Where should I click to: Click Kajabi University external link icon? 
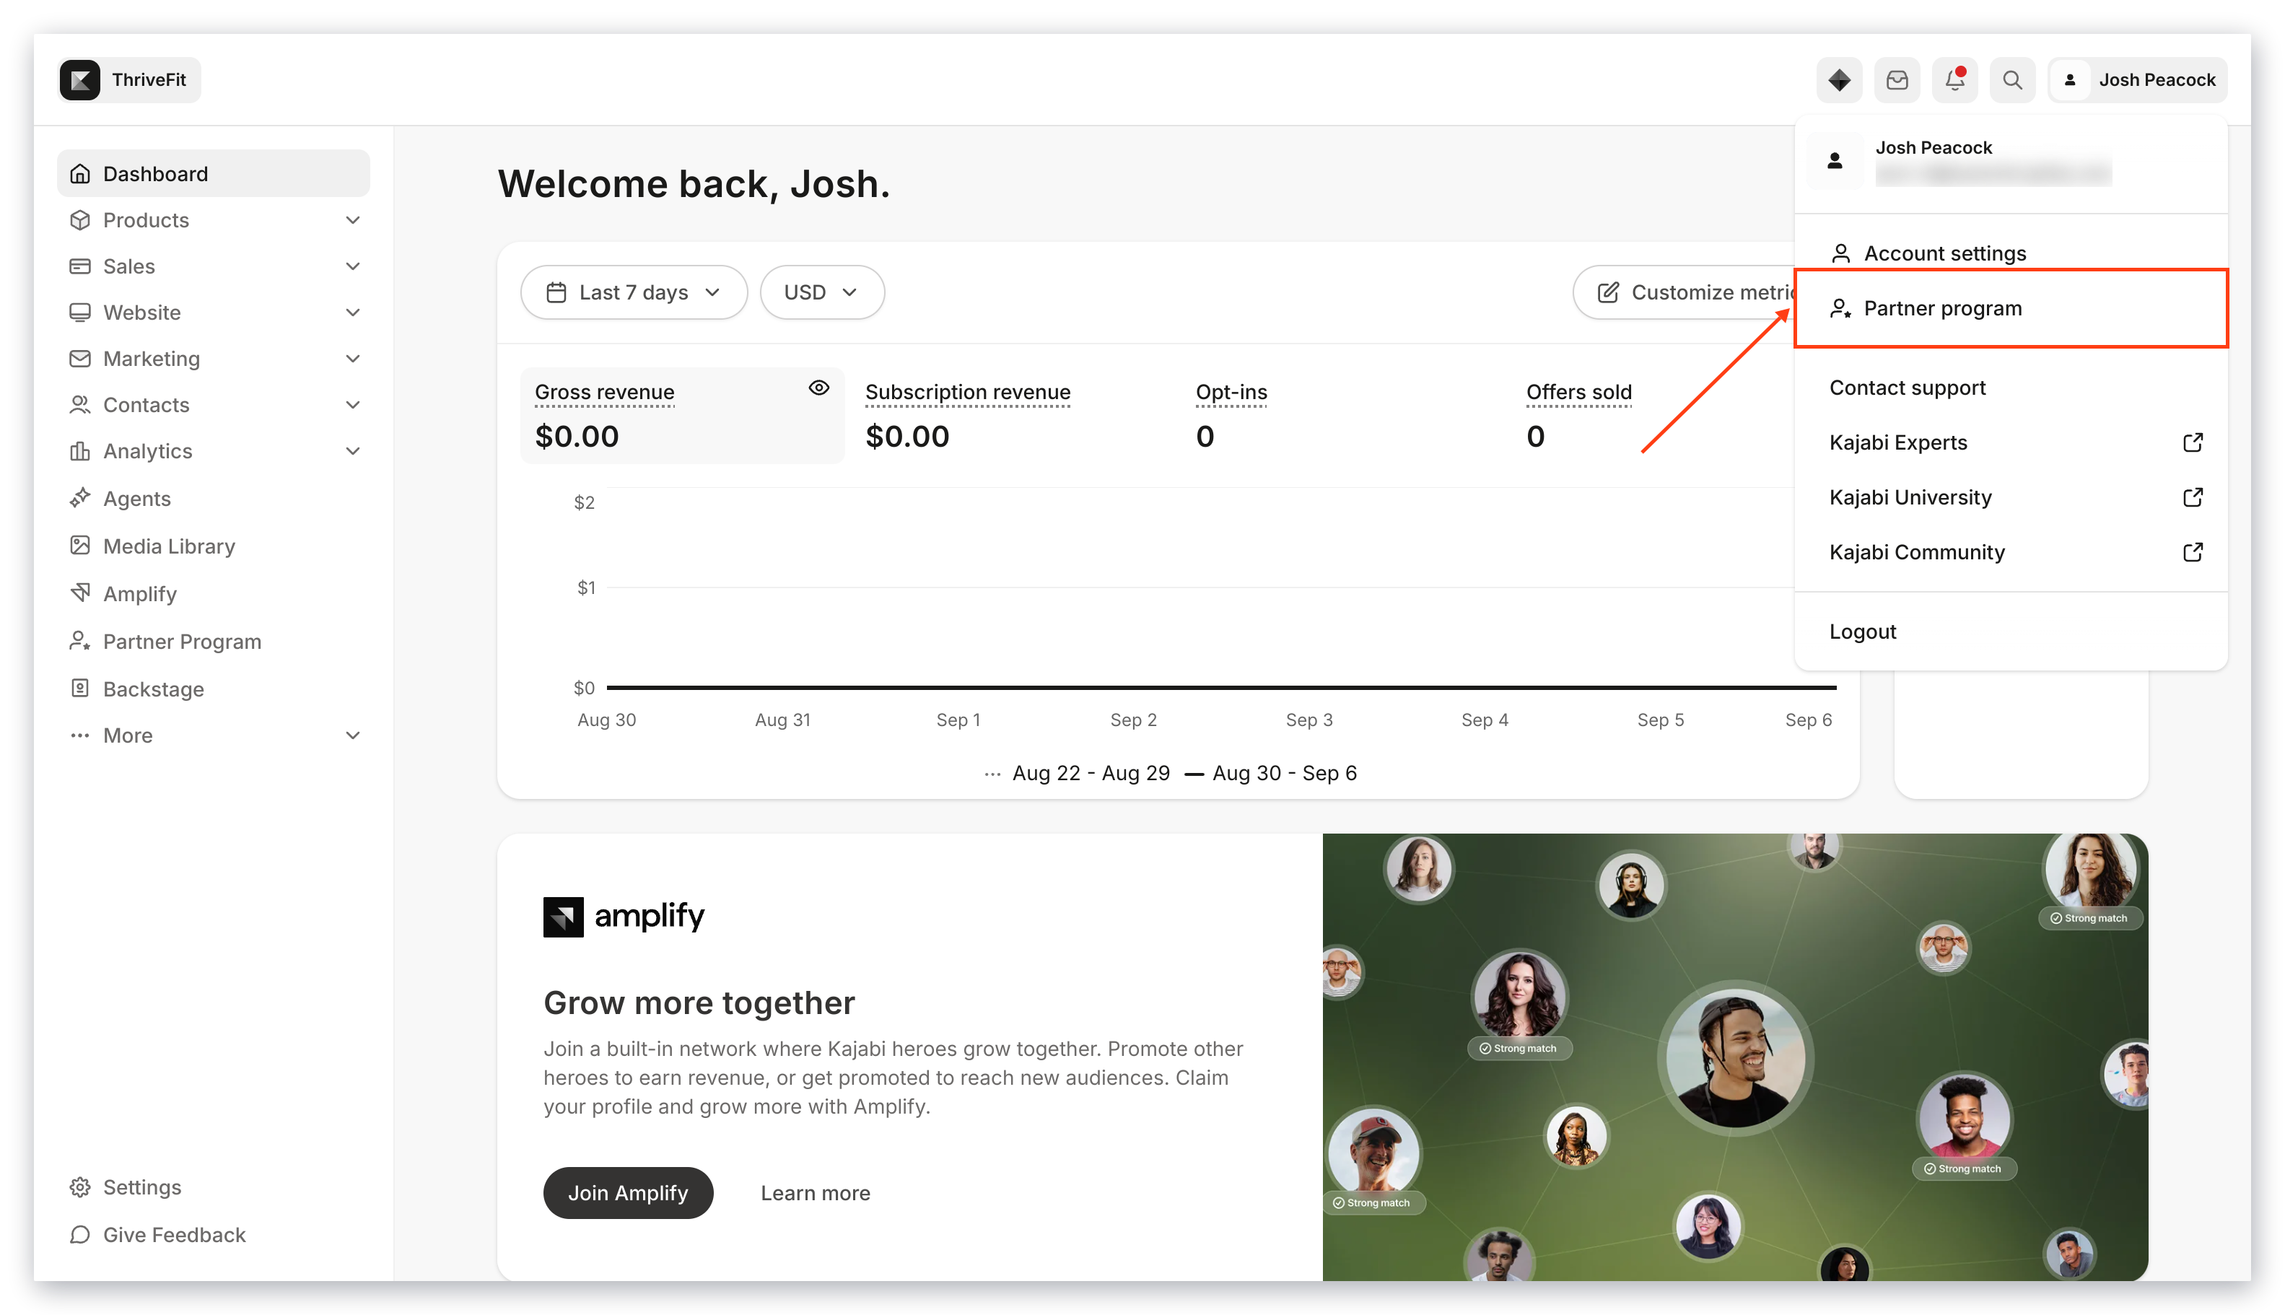[2193, 497]
